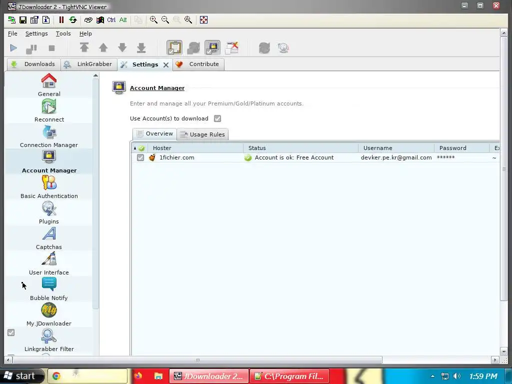Open the Contribute tab
Screen dimensions: 512x384
[198, 64]
